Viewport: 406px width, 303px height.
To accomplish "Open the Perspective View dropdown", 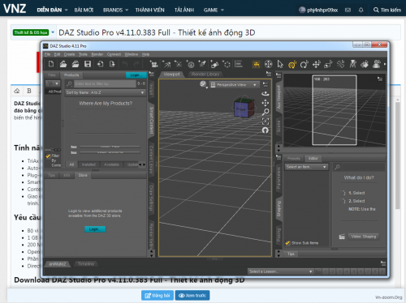I will click(234, 85).
